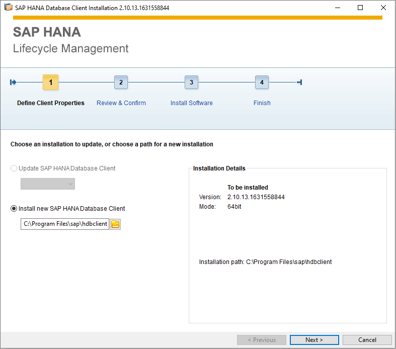The width and height of the screenshot is (396, 349).
Task: Minimize the installer window
Action: (x=338, y=8)
